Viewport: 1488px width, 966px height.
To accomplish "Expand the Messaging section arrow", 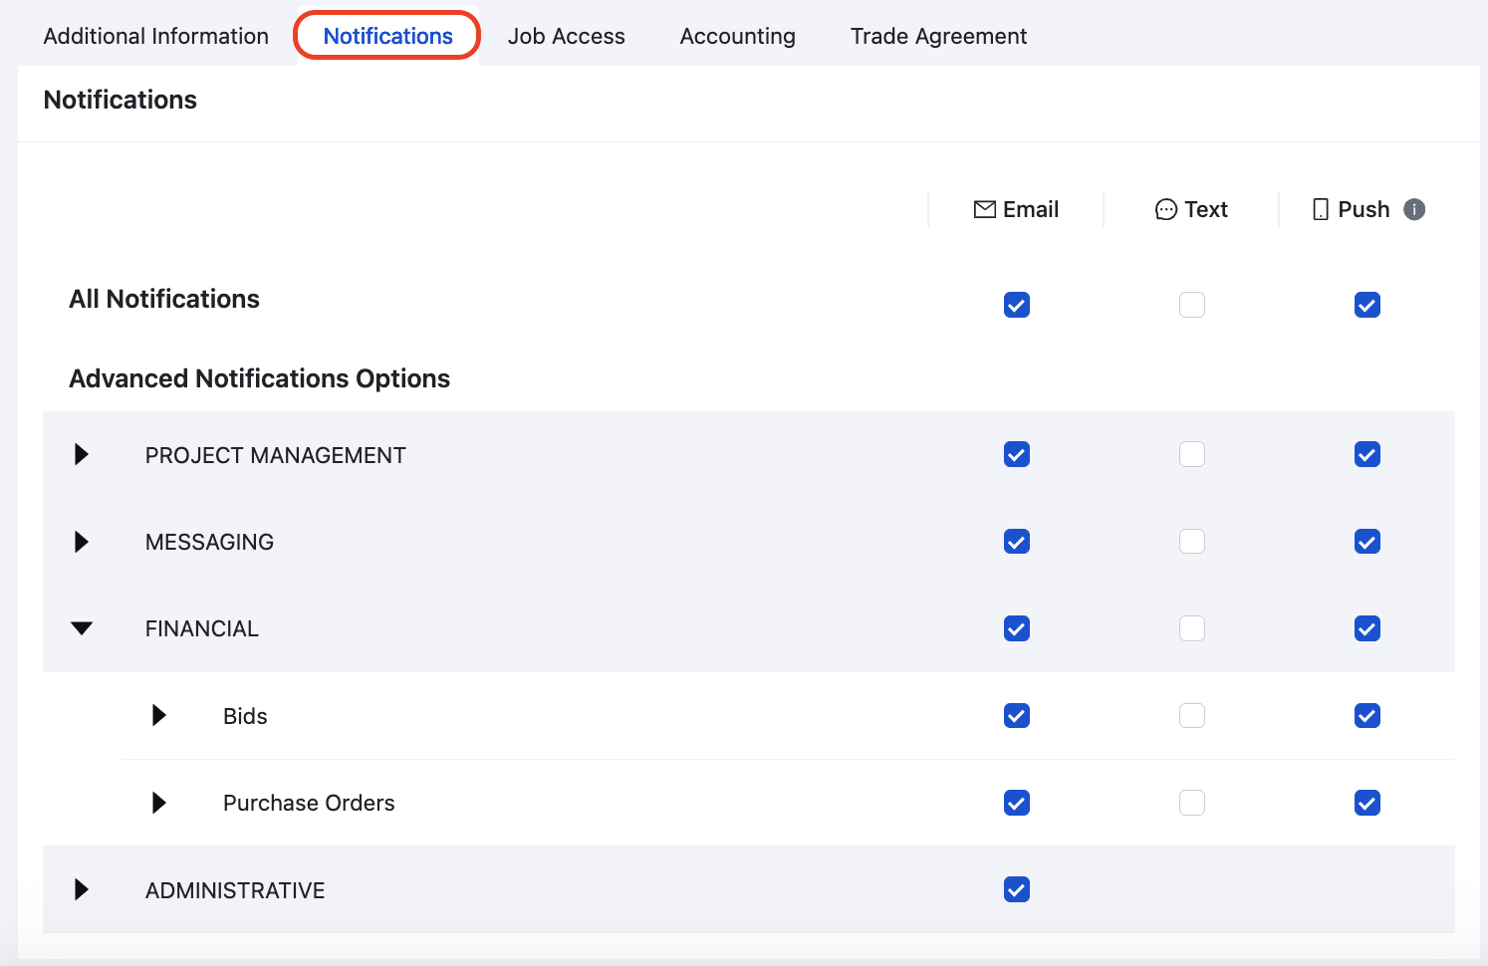I will coord(82,542).
